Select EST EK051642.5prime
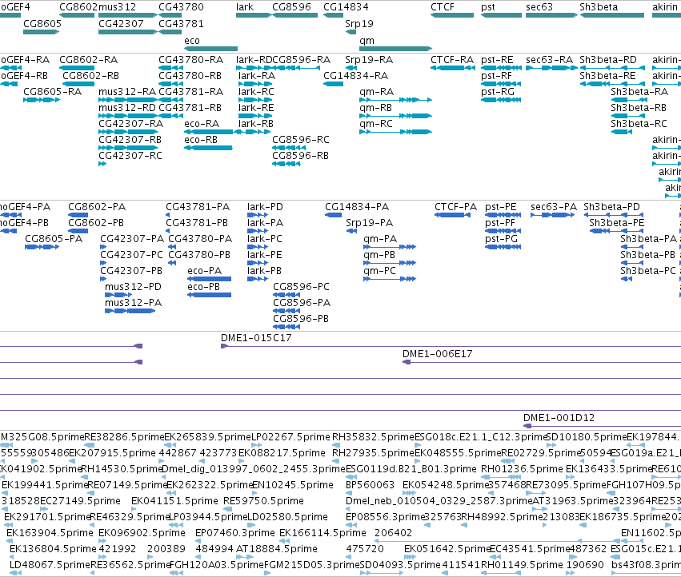The width and height of the screenshot is (681, 577). tap(410, 557)
